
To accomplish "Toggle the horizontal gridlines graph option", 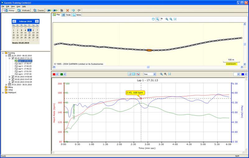I will [x=134, y=74].
